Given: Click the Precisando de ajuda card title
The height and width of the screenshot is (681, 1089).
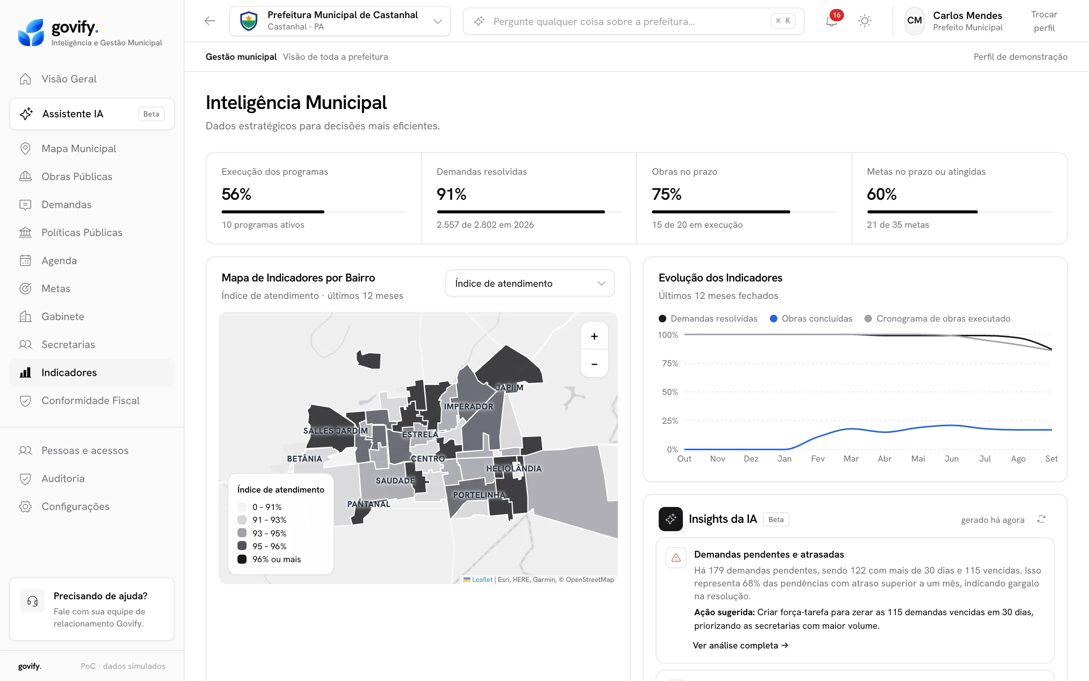Looking at the screenshot, I should click(x=100, y=596).
